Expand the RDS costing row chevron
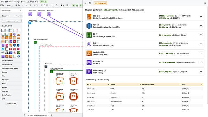 [201, 26]
